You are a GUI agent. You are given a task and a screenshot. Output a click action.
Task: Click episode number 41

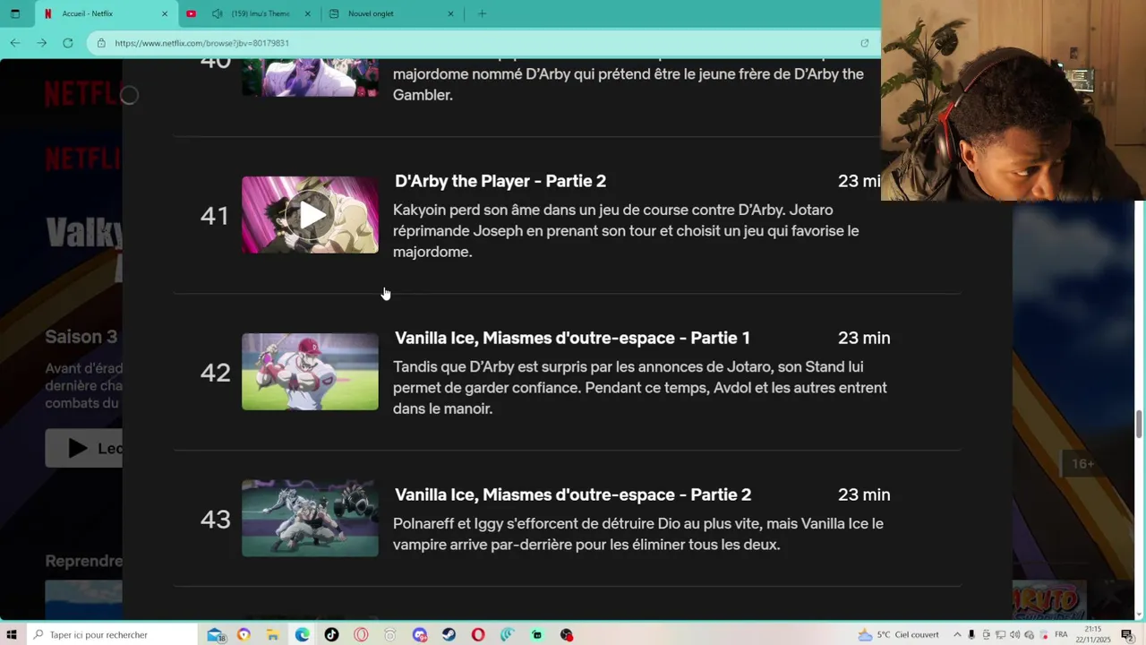215,215
